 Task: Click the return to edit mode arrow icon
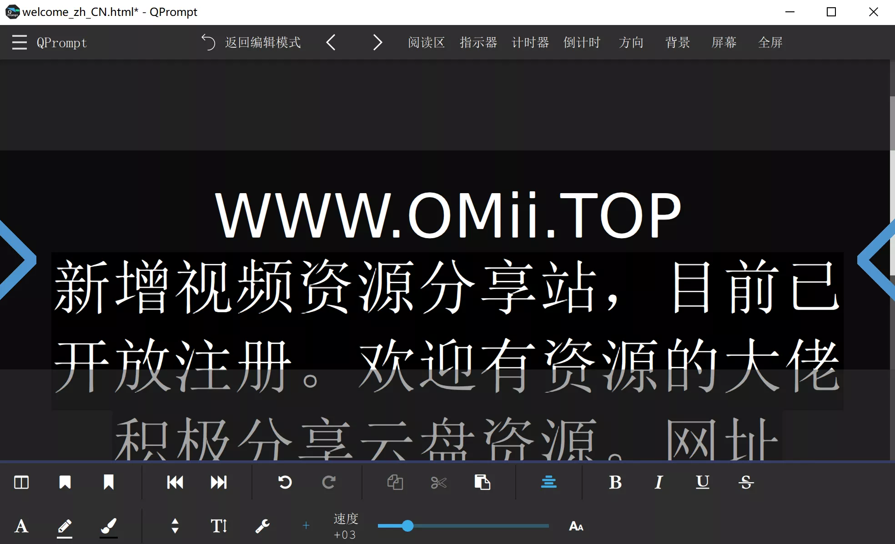tap(208, 42)
